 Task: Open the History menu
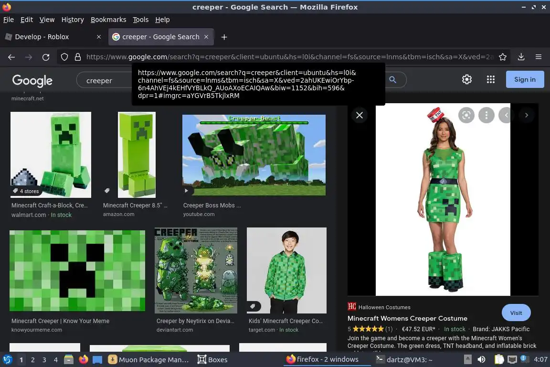tap(73, 20)
